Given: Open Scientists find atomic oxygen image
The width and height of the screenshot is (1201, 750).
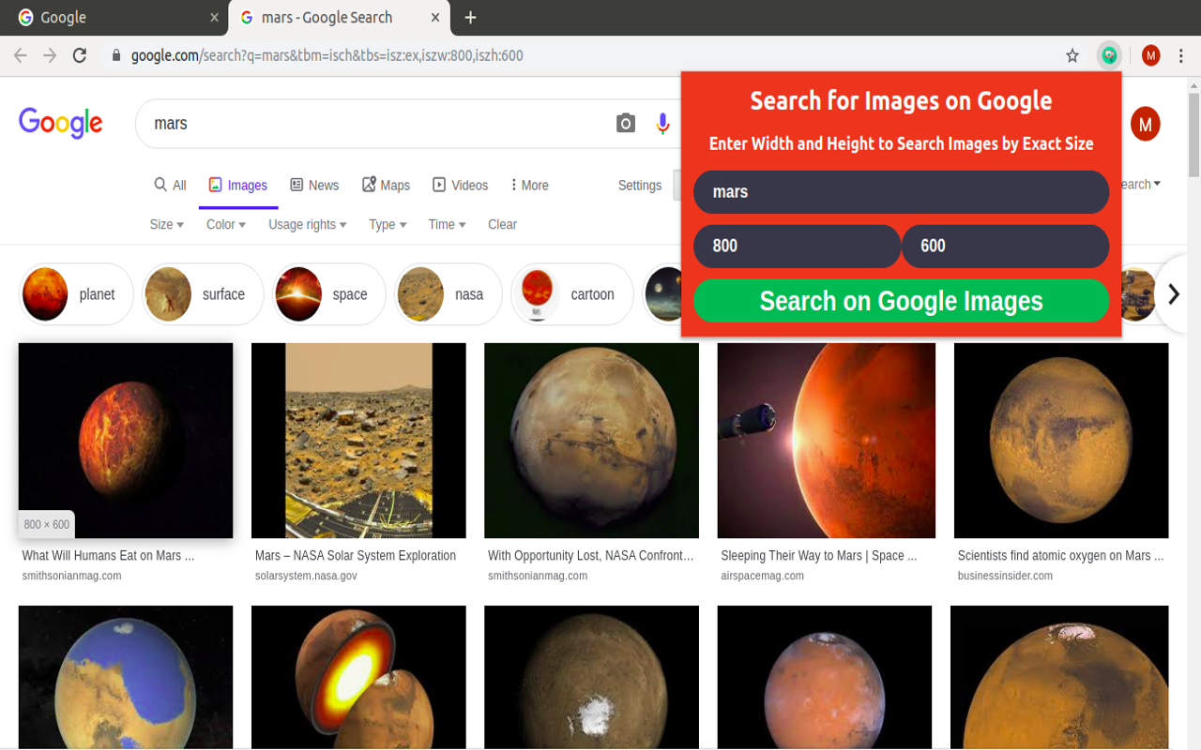Looking at the screenshot, I should pyautogui.click(x=1061, y=441).
